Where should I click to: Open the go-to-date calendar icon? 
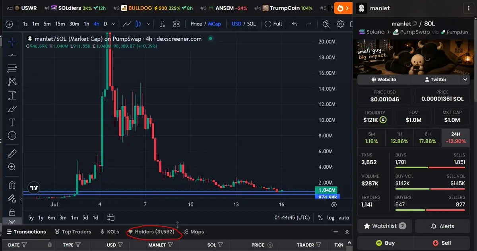[111, 218]
